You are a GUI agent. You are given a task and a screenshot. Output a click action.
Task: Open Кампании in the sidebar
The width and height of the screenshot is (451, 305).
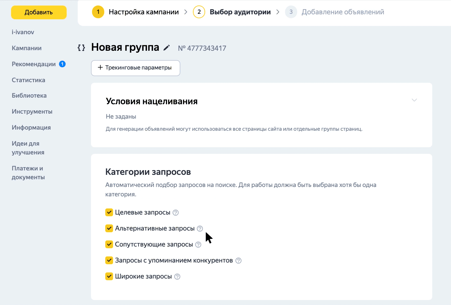[27, 48]
